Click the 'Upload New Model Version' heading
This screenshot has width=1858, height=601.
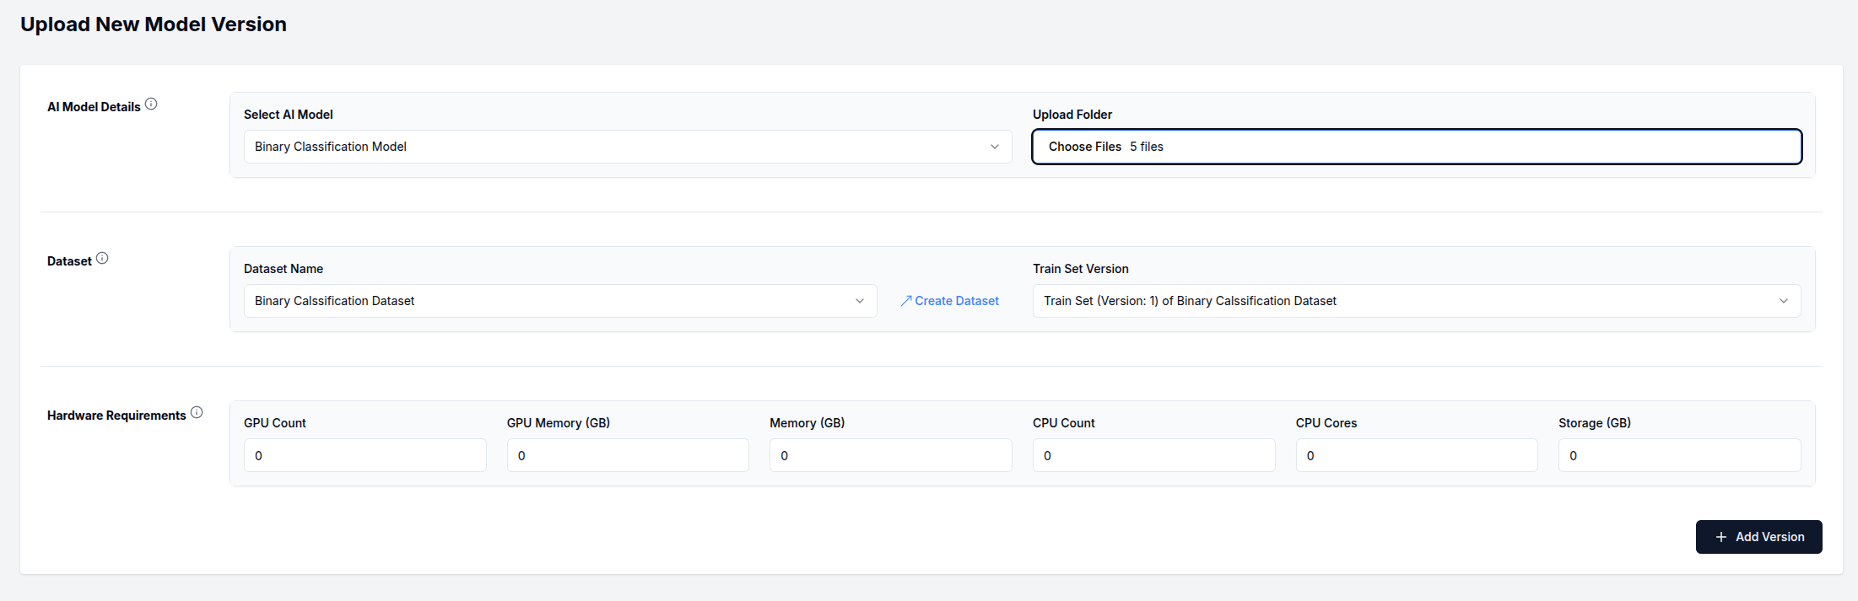click(154, 24)
